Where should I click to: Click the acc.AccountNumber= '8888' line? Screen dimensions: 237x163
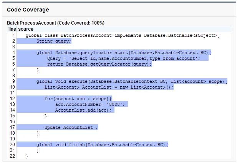(x=90, y=104)
